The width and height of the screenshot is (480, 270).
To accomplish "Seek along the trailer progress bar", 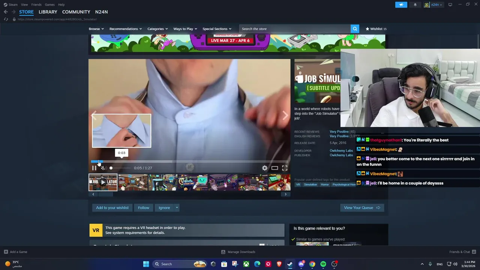I will 189,162.
